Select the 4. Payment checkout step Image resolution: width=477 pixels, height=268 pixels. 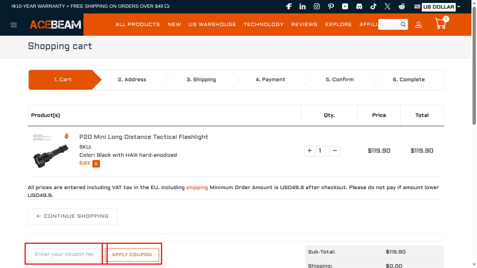(270, 79)
